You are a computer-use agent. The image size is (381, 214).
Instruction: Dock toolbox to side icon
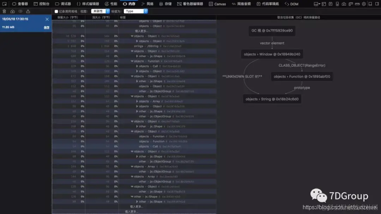click(377, 4)
